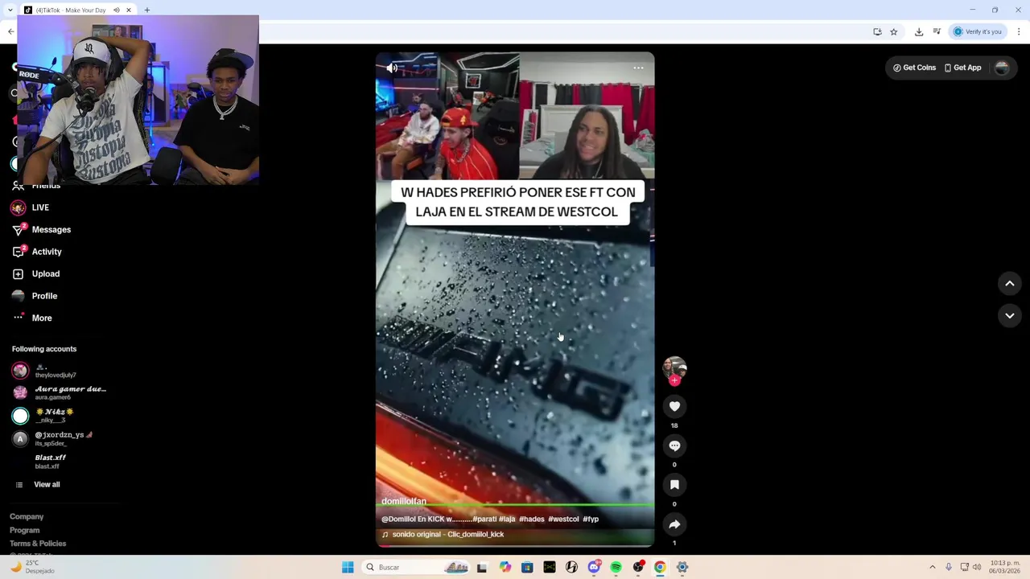The height and width of the screenshot is (579, 1030).
Task: Open the sonido original sound link
Action: (x=443, y=535)
